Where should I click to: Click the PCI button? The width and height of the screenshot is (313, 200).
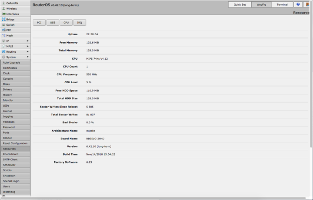pos(39,23)
